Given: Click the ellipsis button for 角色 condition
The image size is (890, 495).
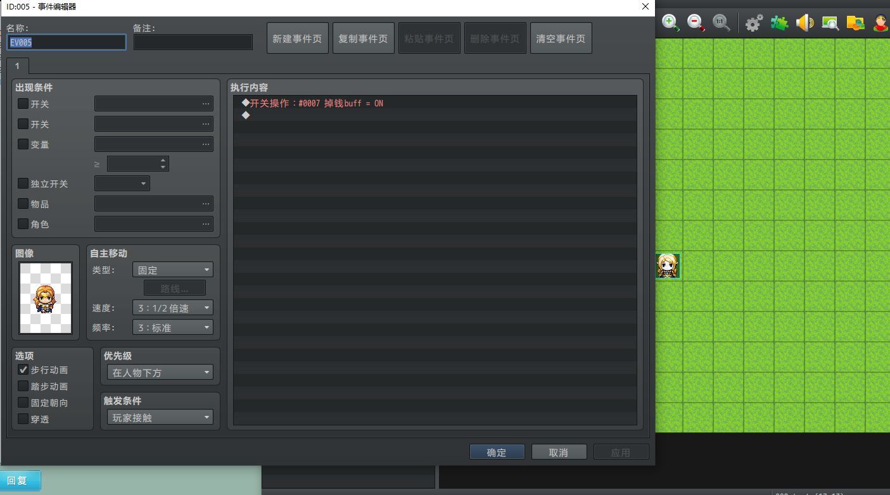Looking at the screenshot, I should [x=206, y=224].
